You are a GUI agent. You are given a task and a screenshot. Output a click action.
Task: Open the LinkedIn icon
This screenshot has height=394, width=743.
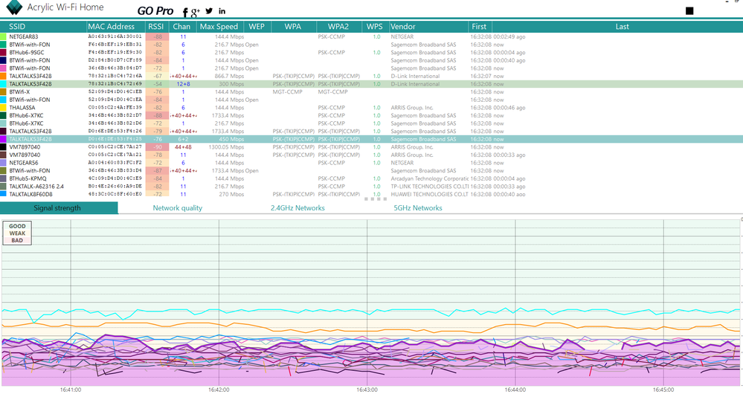222,11
